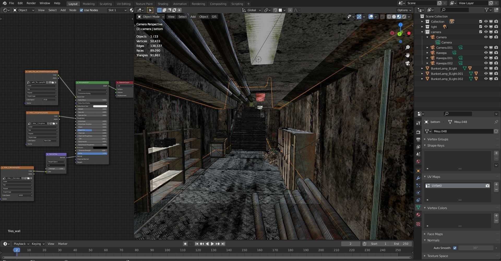Switch to the Scripting workspace tab

(237, 4)
